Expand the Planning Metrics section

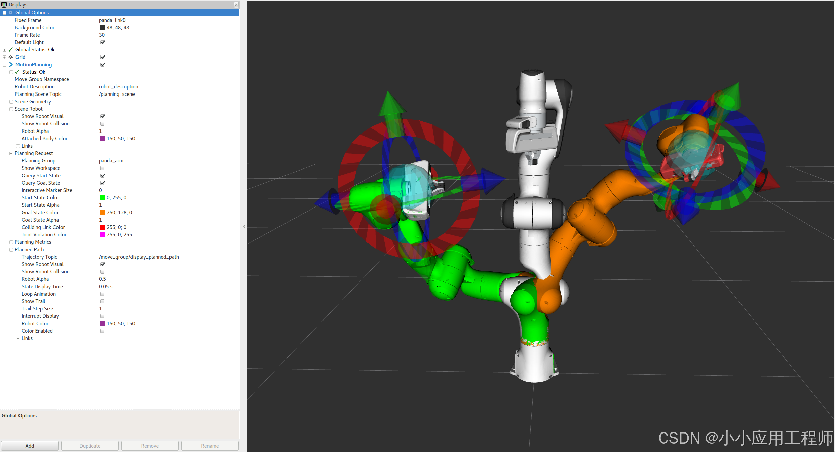[11, 242]
